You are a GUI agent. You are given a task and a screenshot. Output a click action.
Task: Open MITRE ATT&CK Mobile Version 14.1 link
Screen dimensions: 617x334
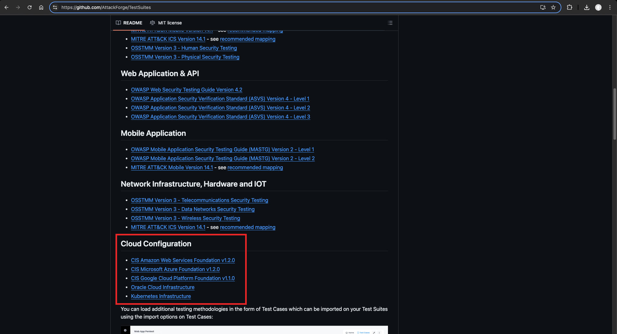tap(172, 167)
